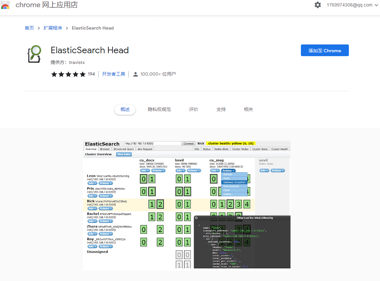Click the ElasticSearch Head breadcrumb text
This screenshot has width=380, height=281.
click(93, 28)
